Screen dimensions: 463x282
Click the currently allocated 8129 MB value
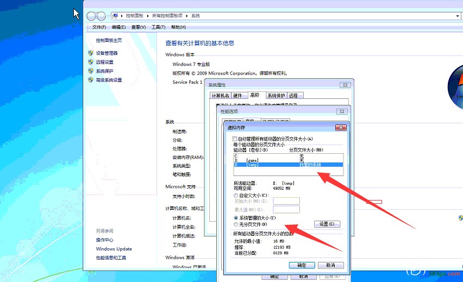280,253
